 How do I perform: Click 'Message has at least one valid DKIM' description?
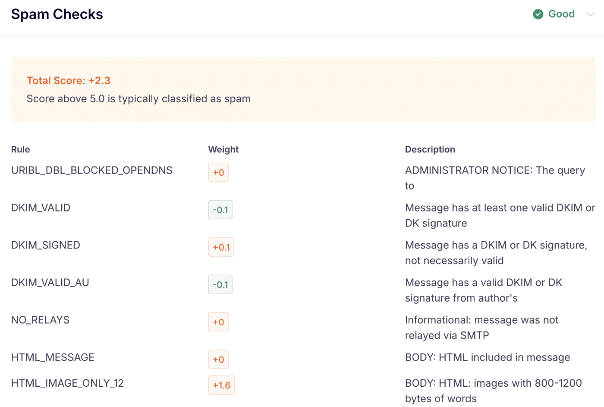[x=500, y=215]
